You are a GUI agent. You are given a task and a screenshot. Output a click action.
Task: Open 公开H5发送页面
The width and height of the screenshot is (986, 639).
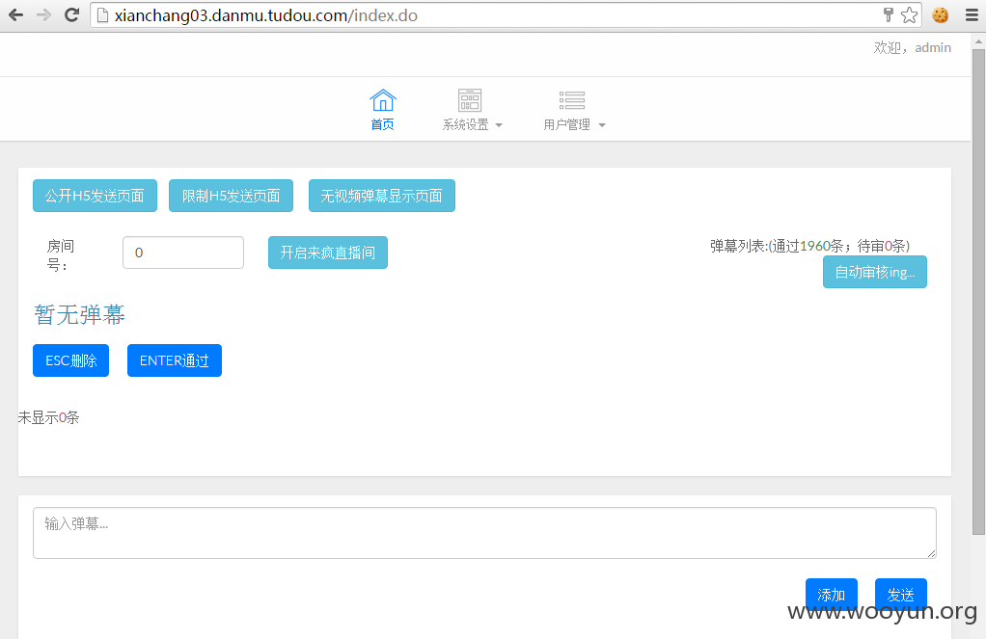pos(95,196)
